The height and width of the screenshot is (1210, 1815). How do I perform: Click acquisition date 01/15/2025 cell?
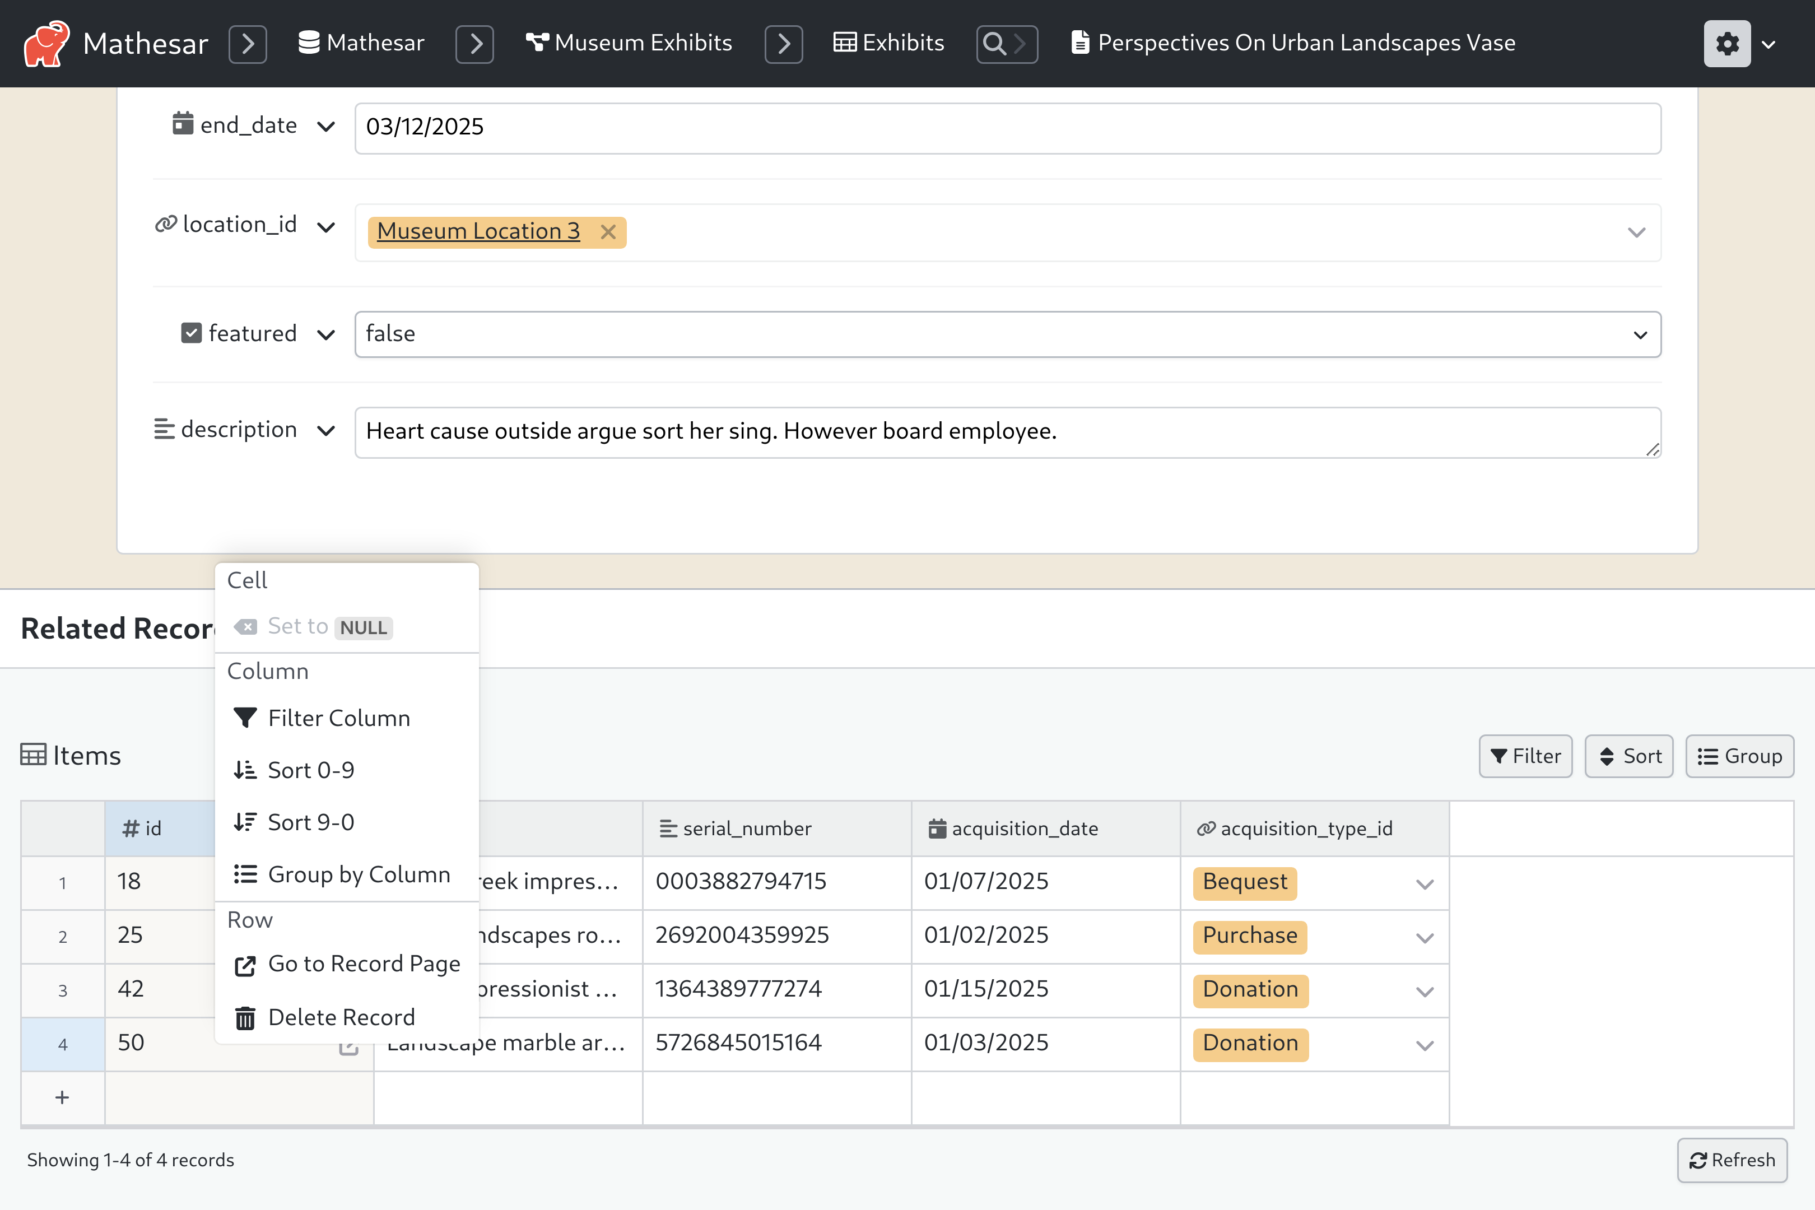tap(1046, 991)
